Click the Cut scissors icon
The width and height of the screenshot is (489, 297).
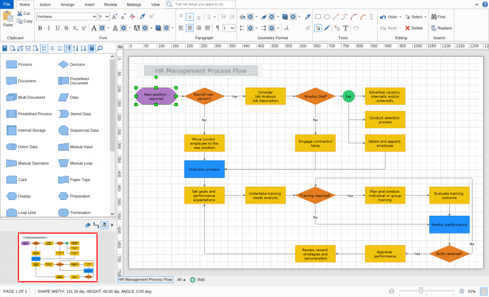pyautogui.click(x=20, y=13)
